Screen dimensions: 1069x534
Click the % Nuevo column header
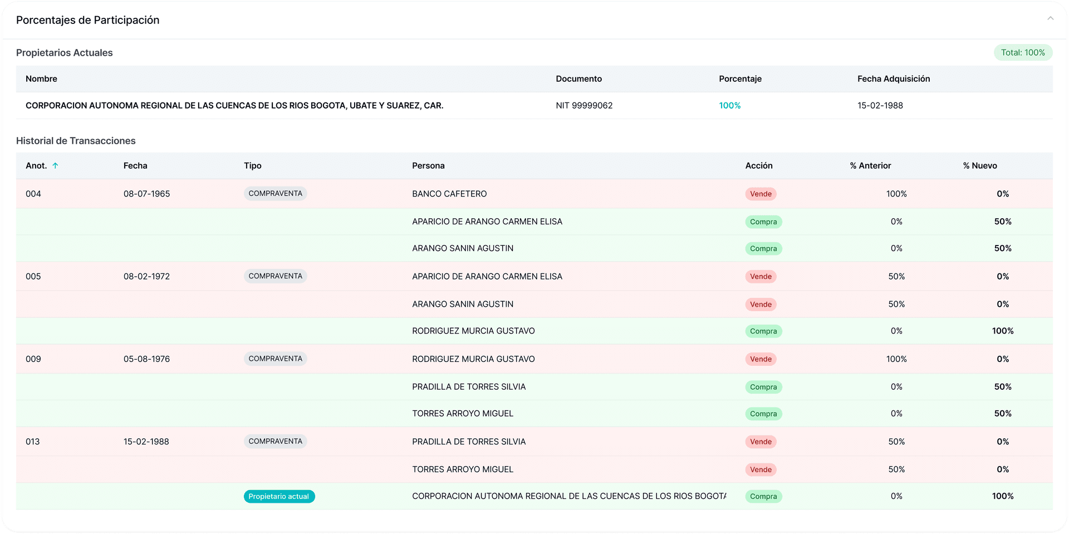[980, 165]
